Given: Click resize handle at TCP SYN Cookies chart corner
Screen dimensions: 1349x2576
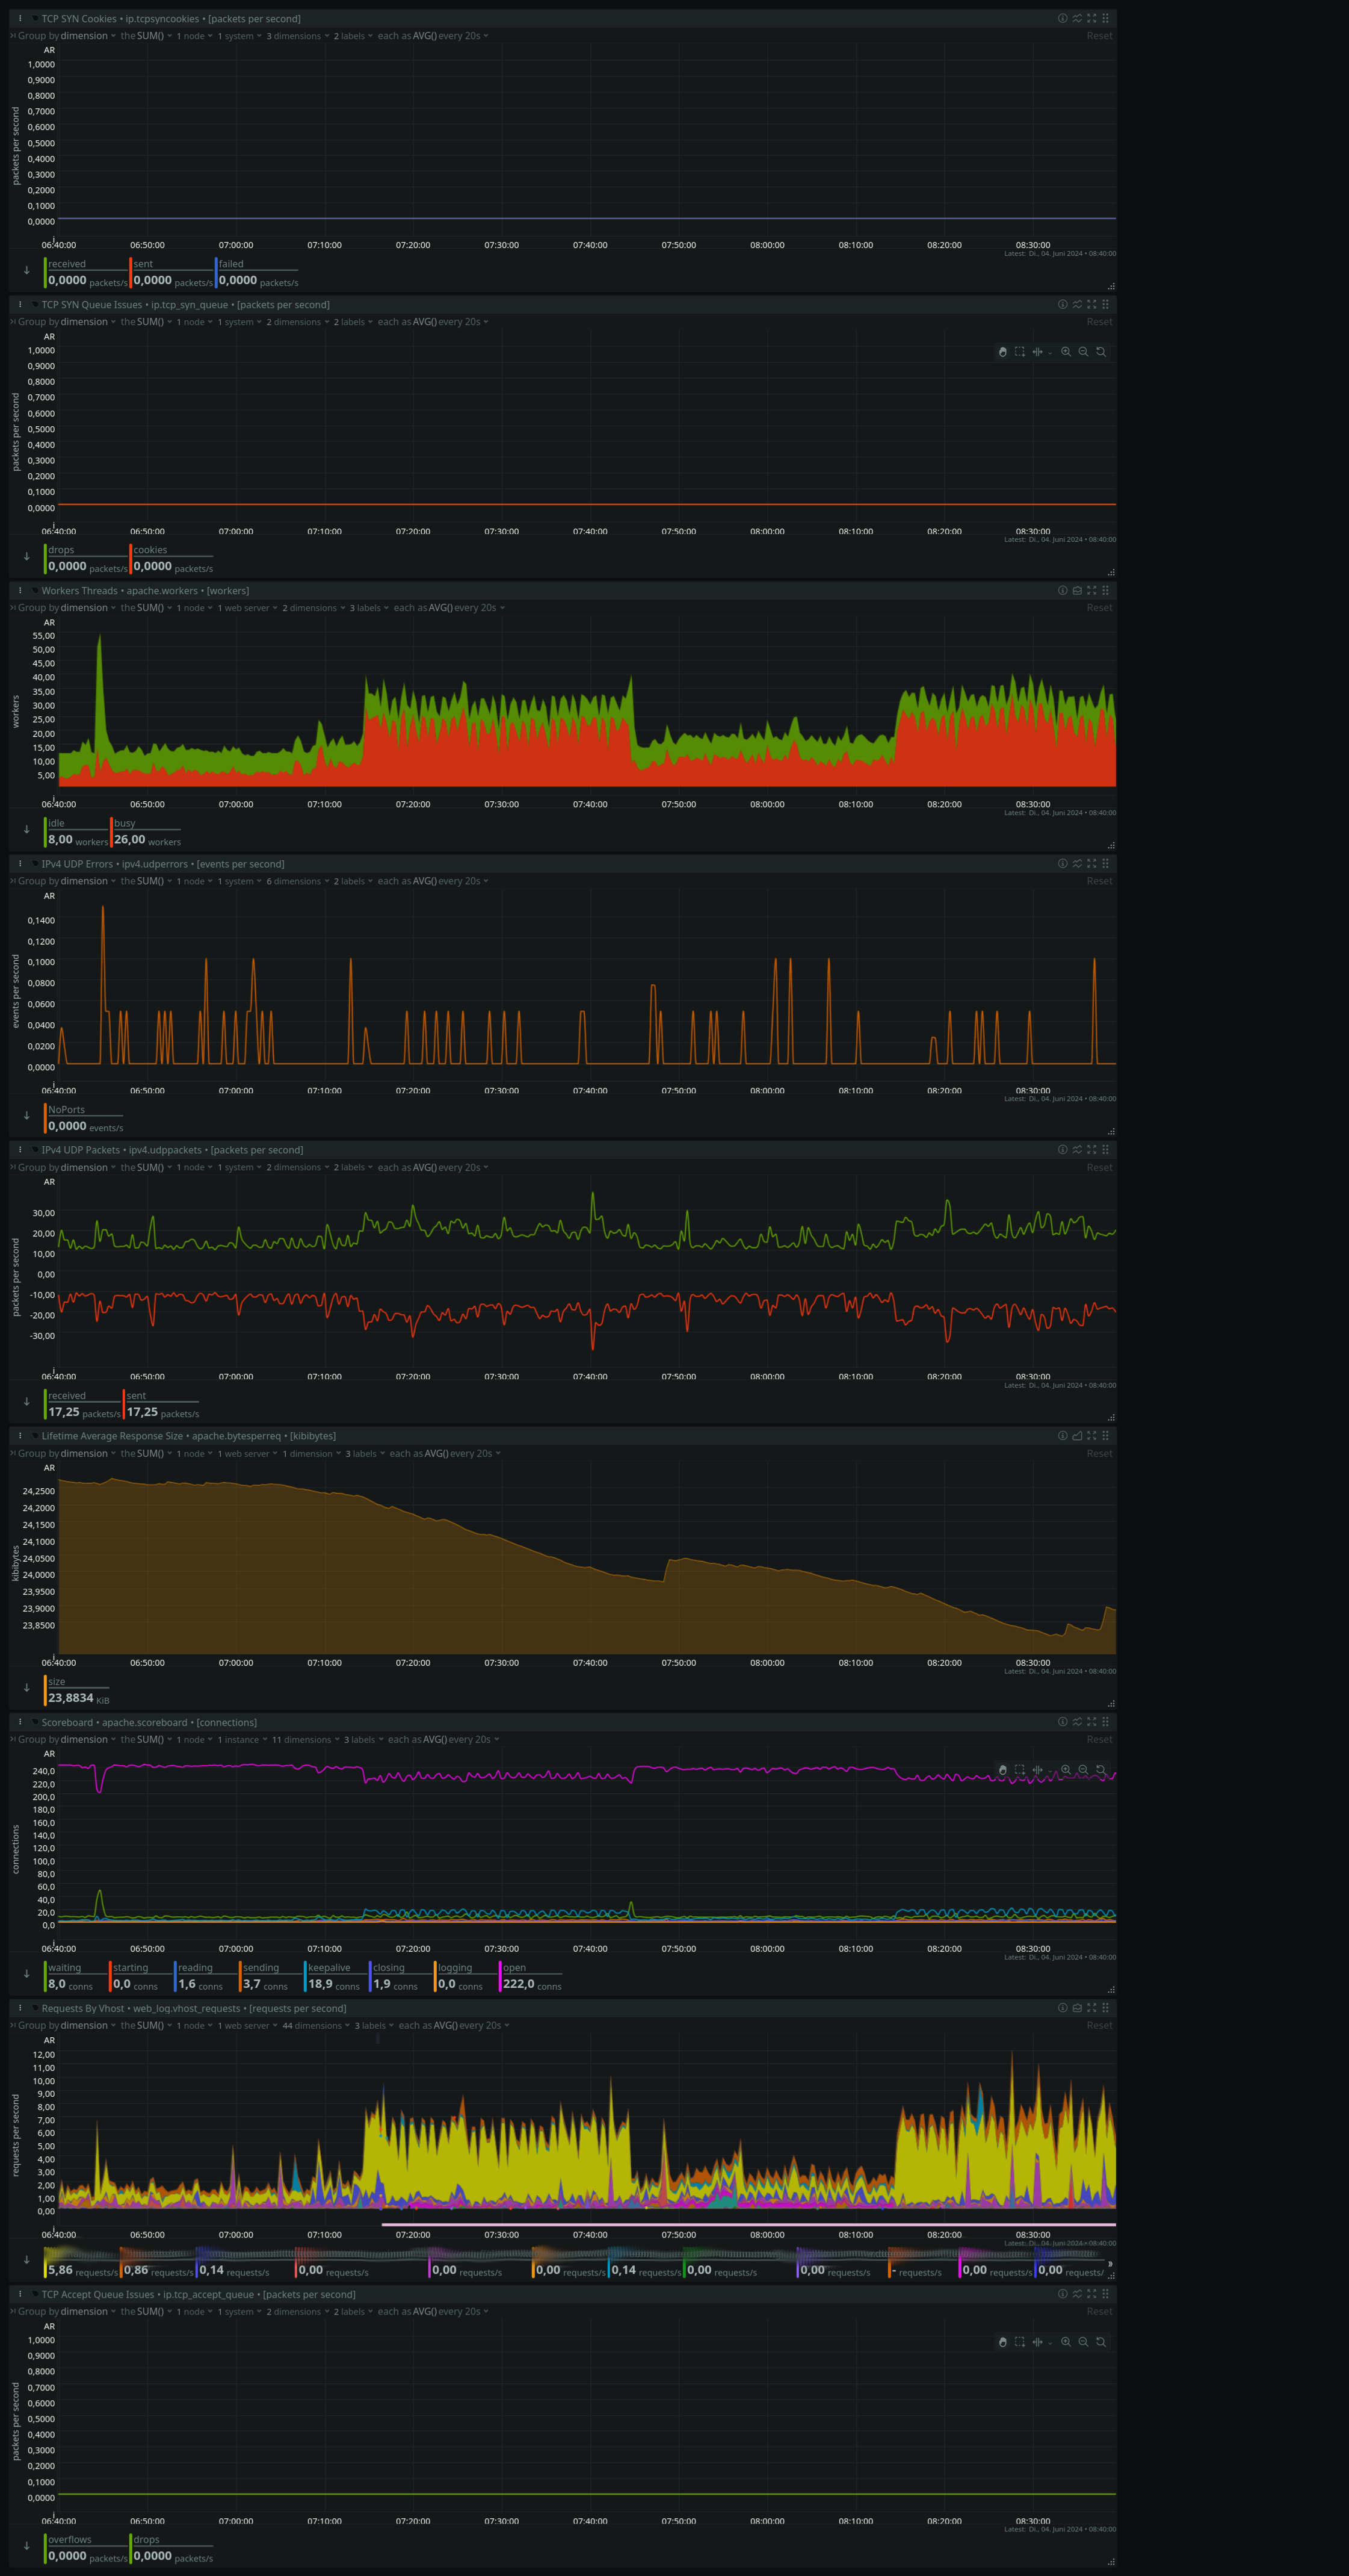Looking at the screenshot, I should [x=1111, y=286].
